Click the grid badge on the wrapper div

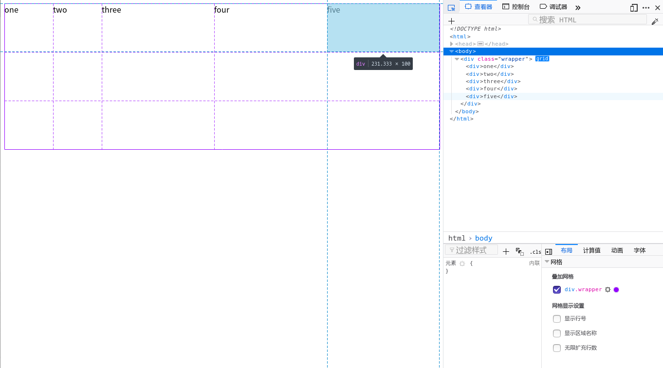[542, 59]
